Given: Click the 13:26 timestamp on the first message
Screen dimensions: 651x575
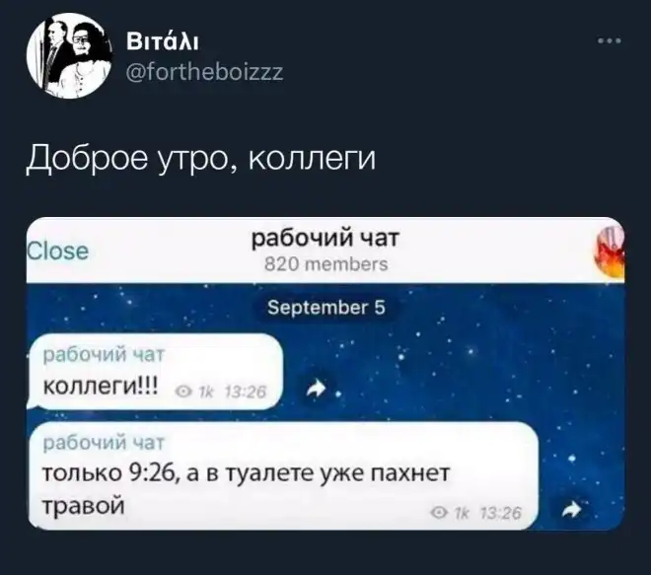Looking at the screenshot, I should coord(246,392).
